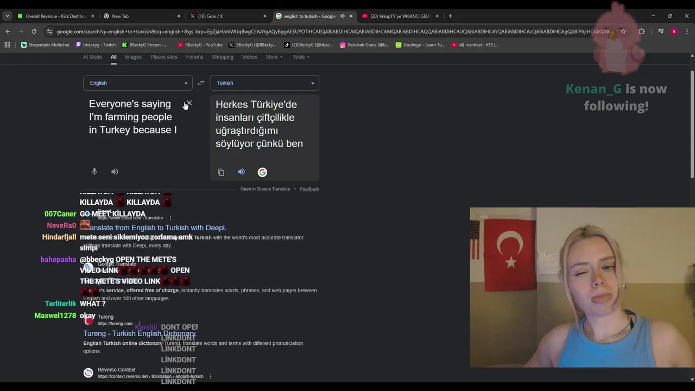Open the BBeckyG X bookmark
The height and width of the screenshot is (391, 695).
(252, 45)
